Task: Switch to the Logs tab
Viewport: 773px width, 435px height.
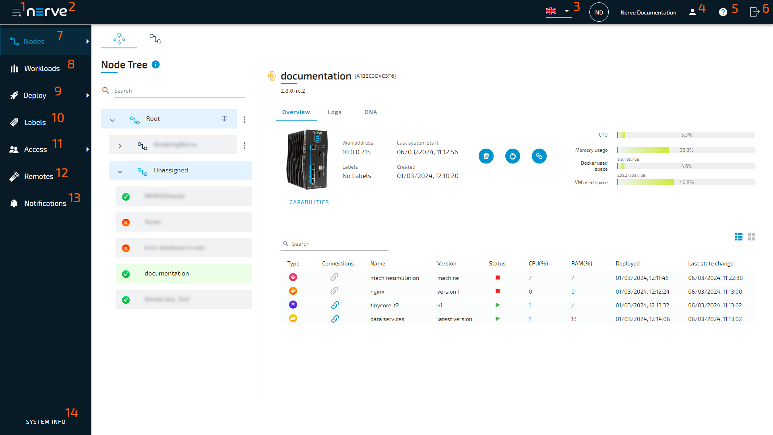Action: click(x=335, y=112)
